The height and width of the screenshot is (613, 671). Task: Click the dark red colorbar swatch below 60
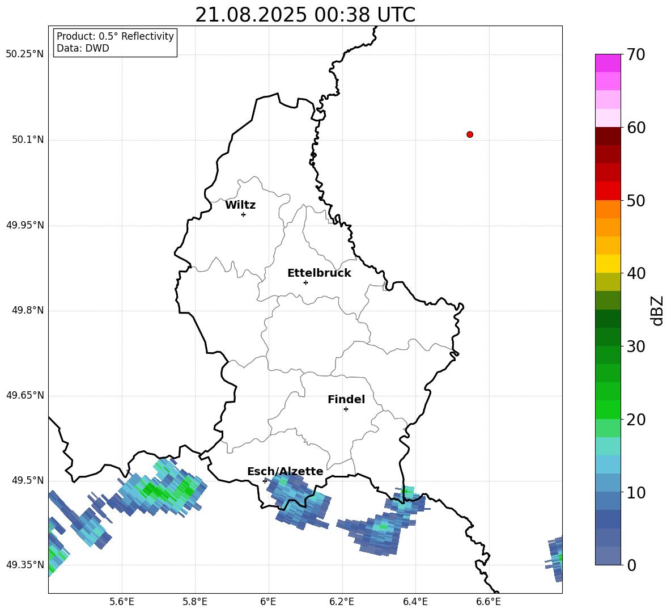pos(608,137)
